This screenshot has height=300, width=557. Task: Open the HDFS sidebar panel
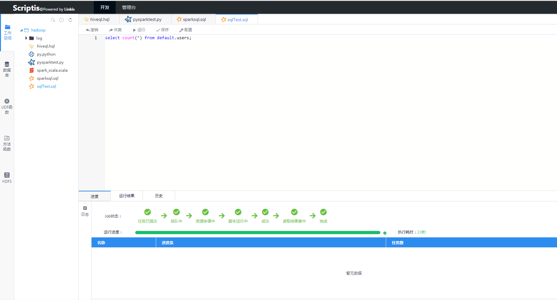[7, 177]
